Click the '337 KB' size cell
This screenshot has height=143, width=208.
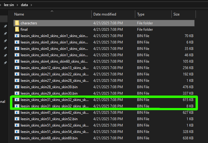(x=188, y=93)
